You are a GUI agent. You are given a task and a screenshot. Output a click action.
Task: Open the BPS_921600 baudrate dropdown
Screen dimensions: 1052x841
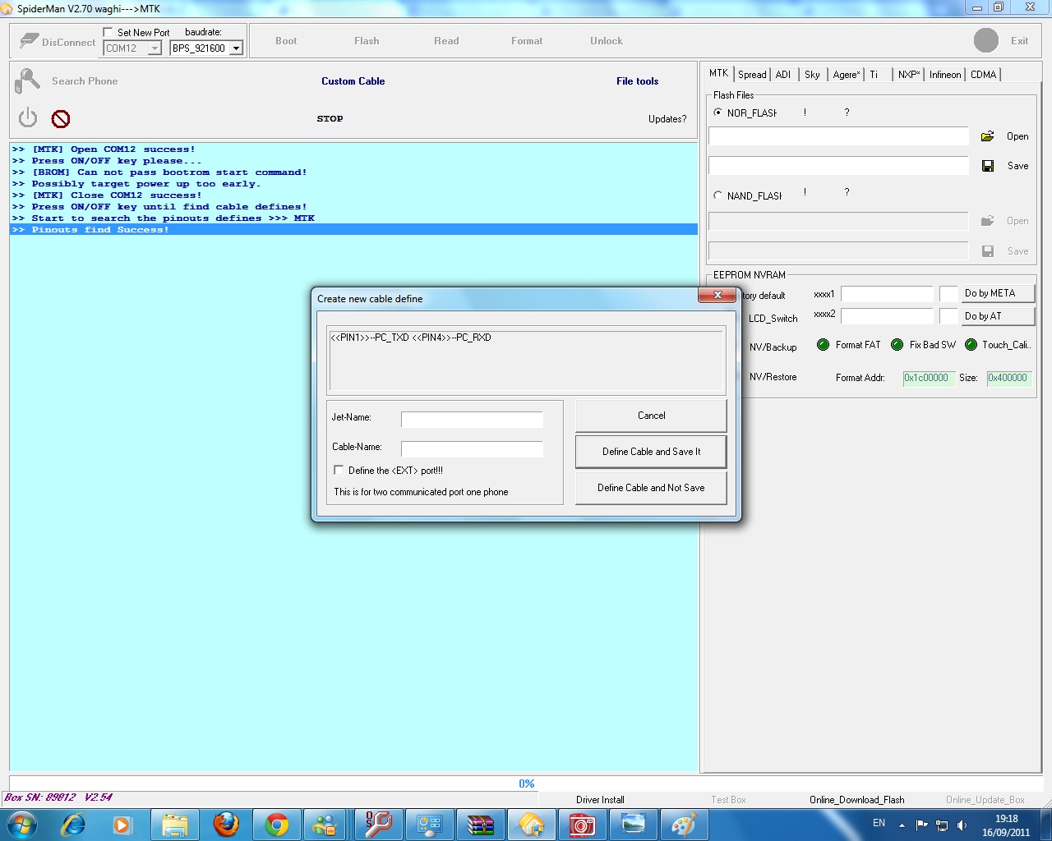[x=236, y=48]
